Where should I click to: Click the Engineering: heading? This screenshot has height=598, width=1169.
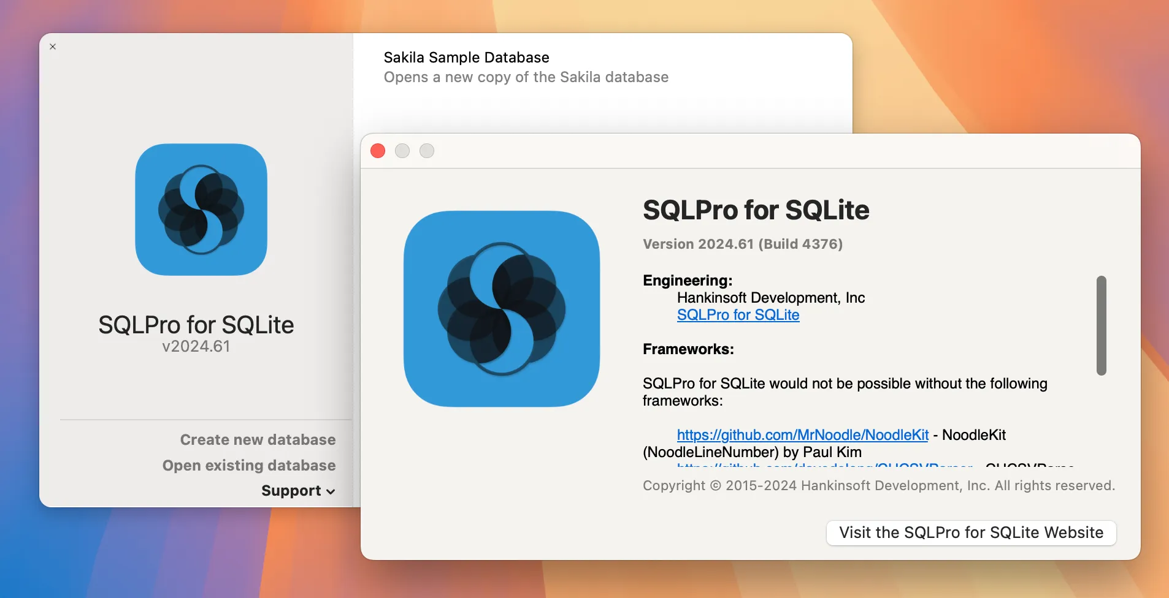pyautogui.click(x=688, y=281)
